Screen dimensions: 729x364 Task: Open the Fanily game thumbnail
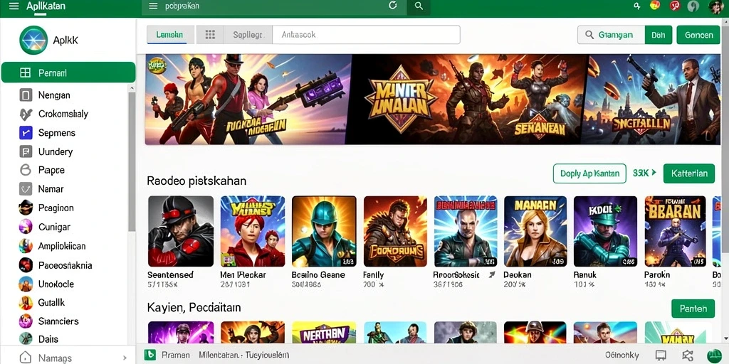(x=395, y=231)
